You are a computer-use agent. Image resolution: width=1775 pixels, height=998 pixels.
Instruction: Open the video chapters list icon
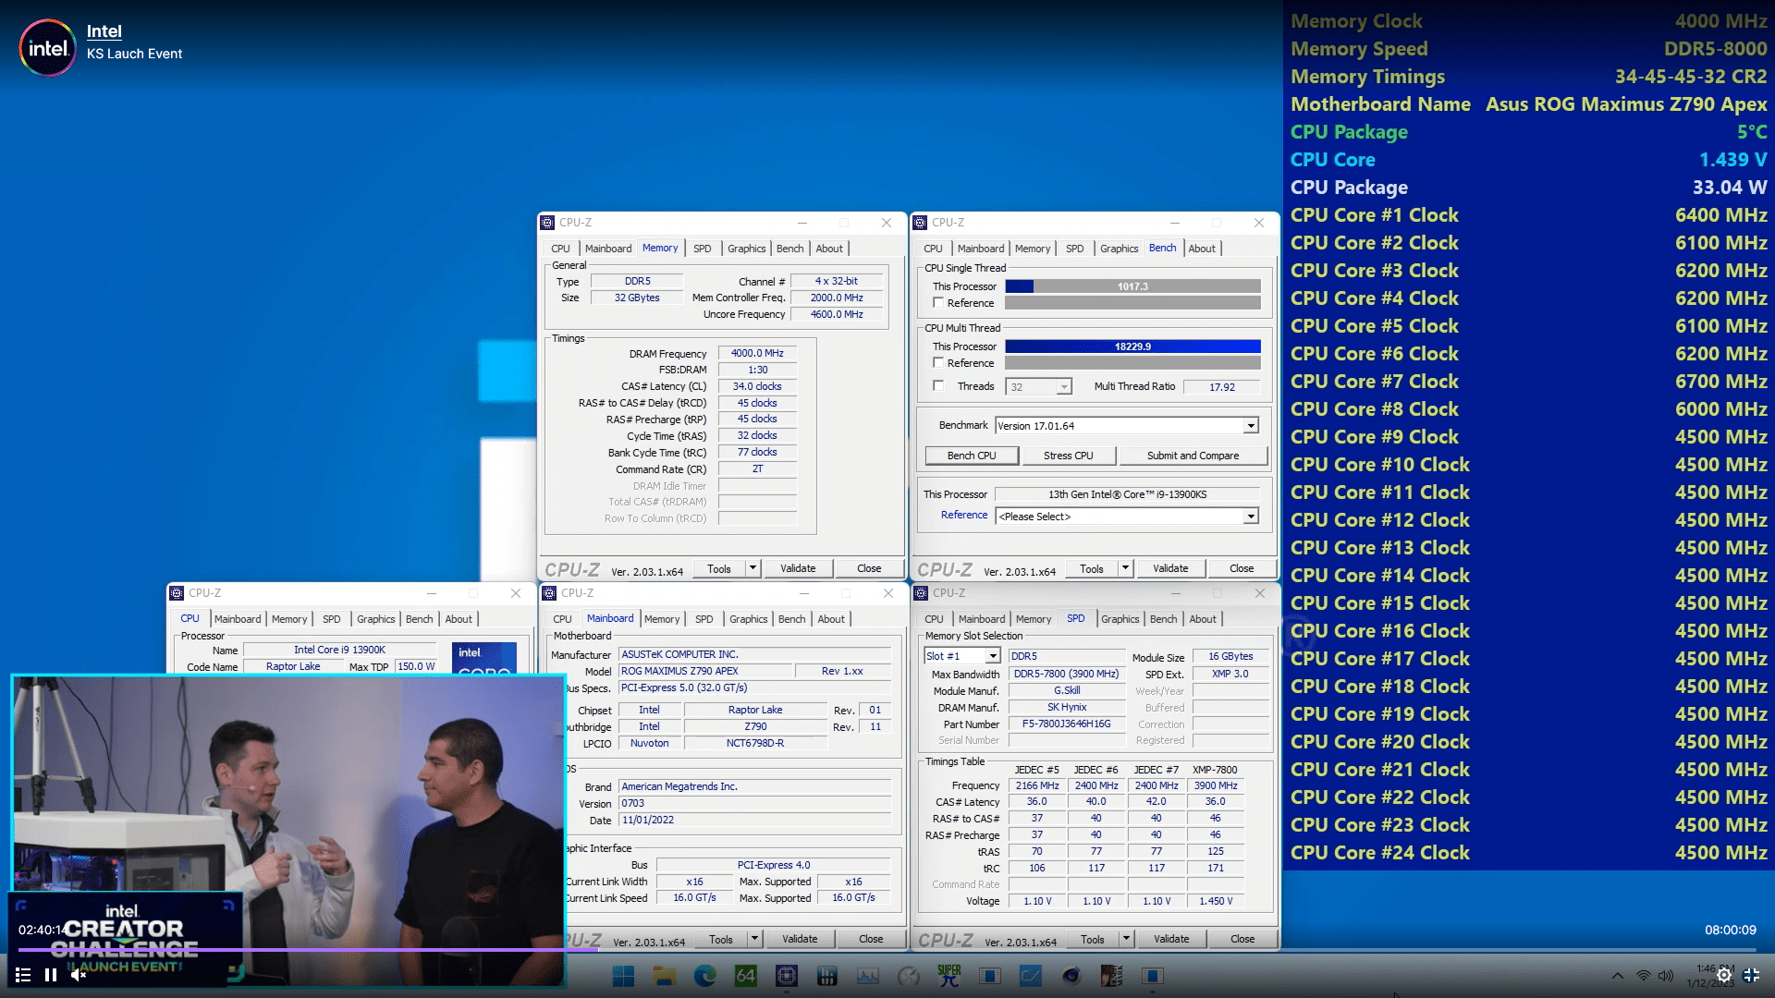pos(23,975)
